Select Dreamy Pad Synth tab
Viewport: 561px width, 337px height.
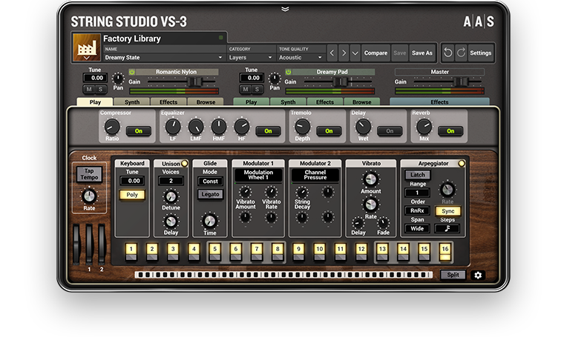288,101
